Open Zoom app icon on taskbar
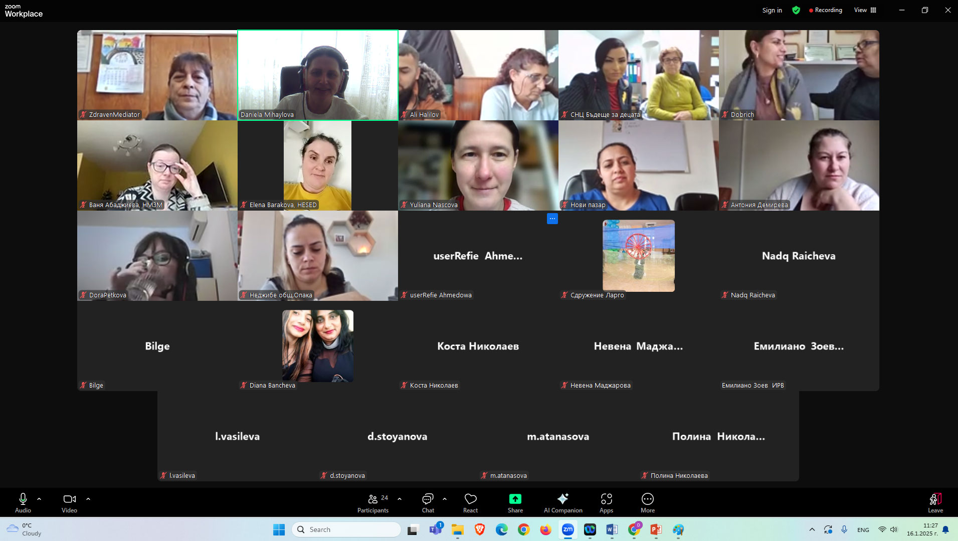The image size is (958, 541). (568, 529)
